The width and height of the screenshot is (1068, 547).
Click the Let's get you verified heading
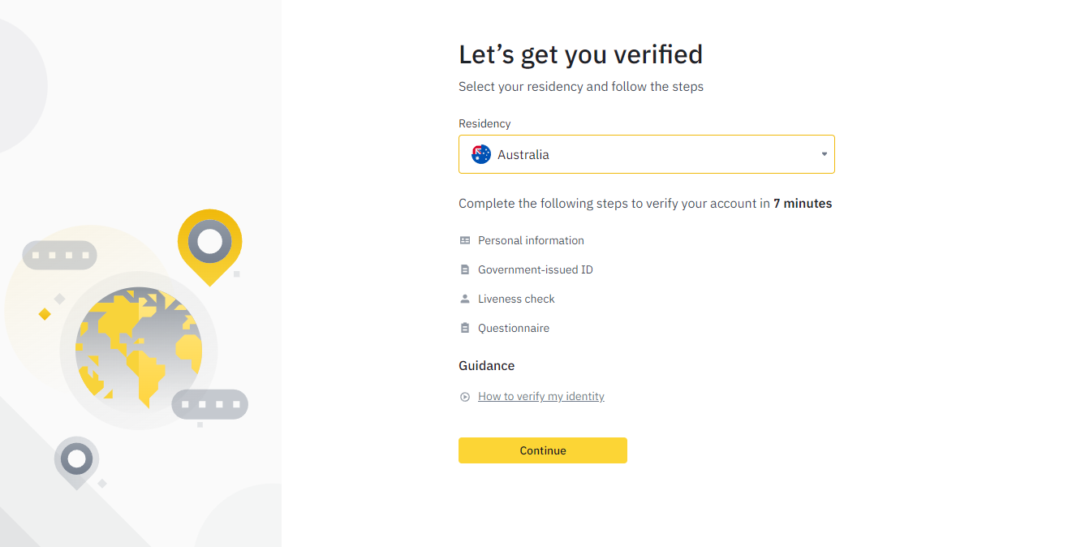click(x=580, y=54)
